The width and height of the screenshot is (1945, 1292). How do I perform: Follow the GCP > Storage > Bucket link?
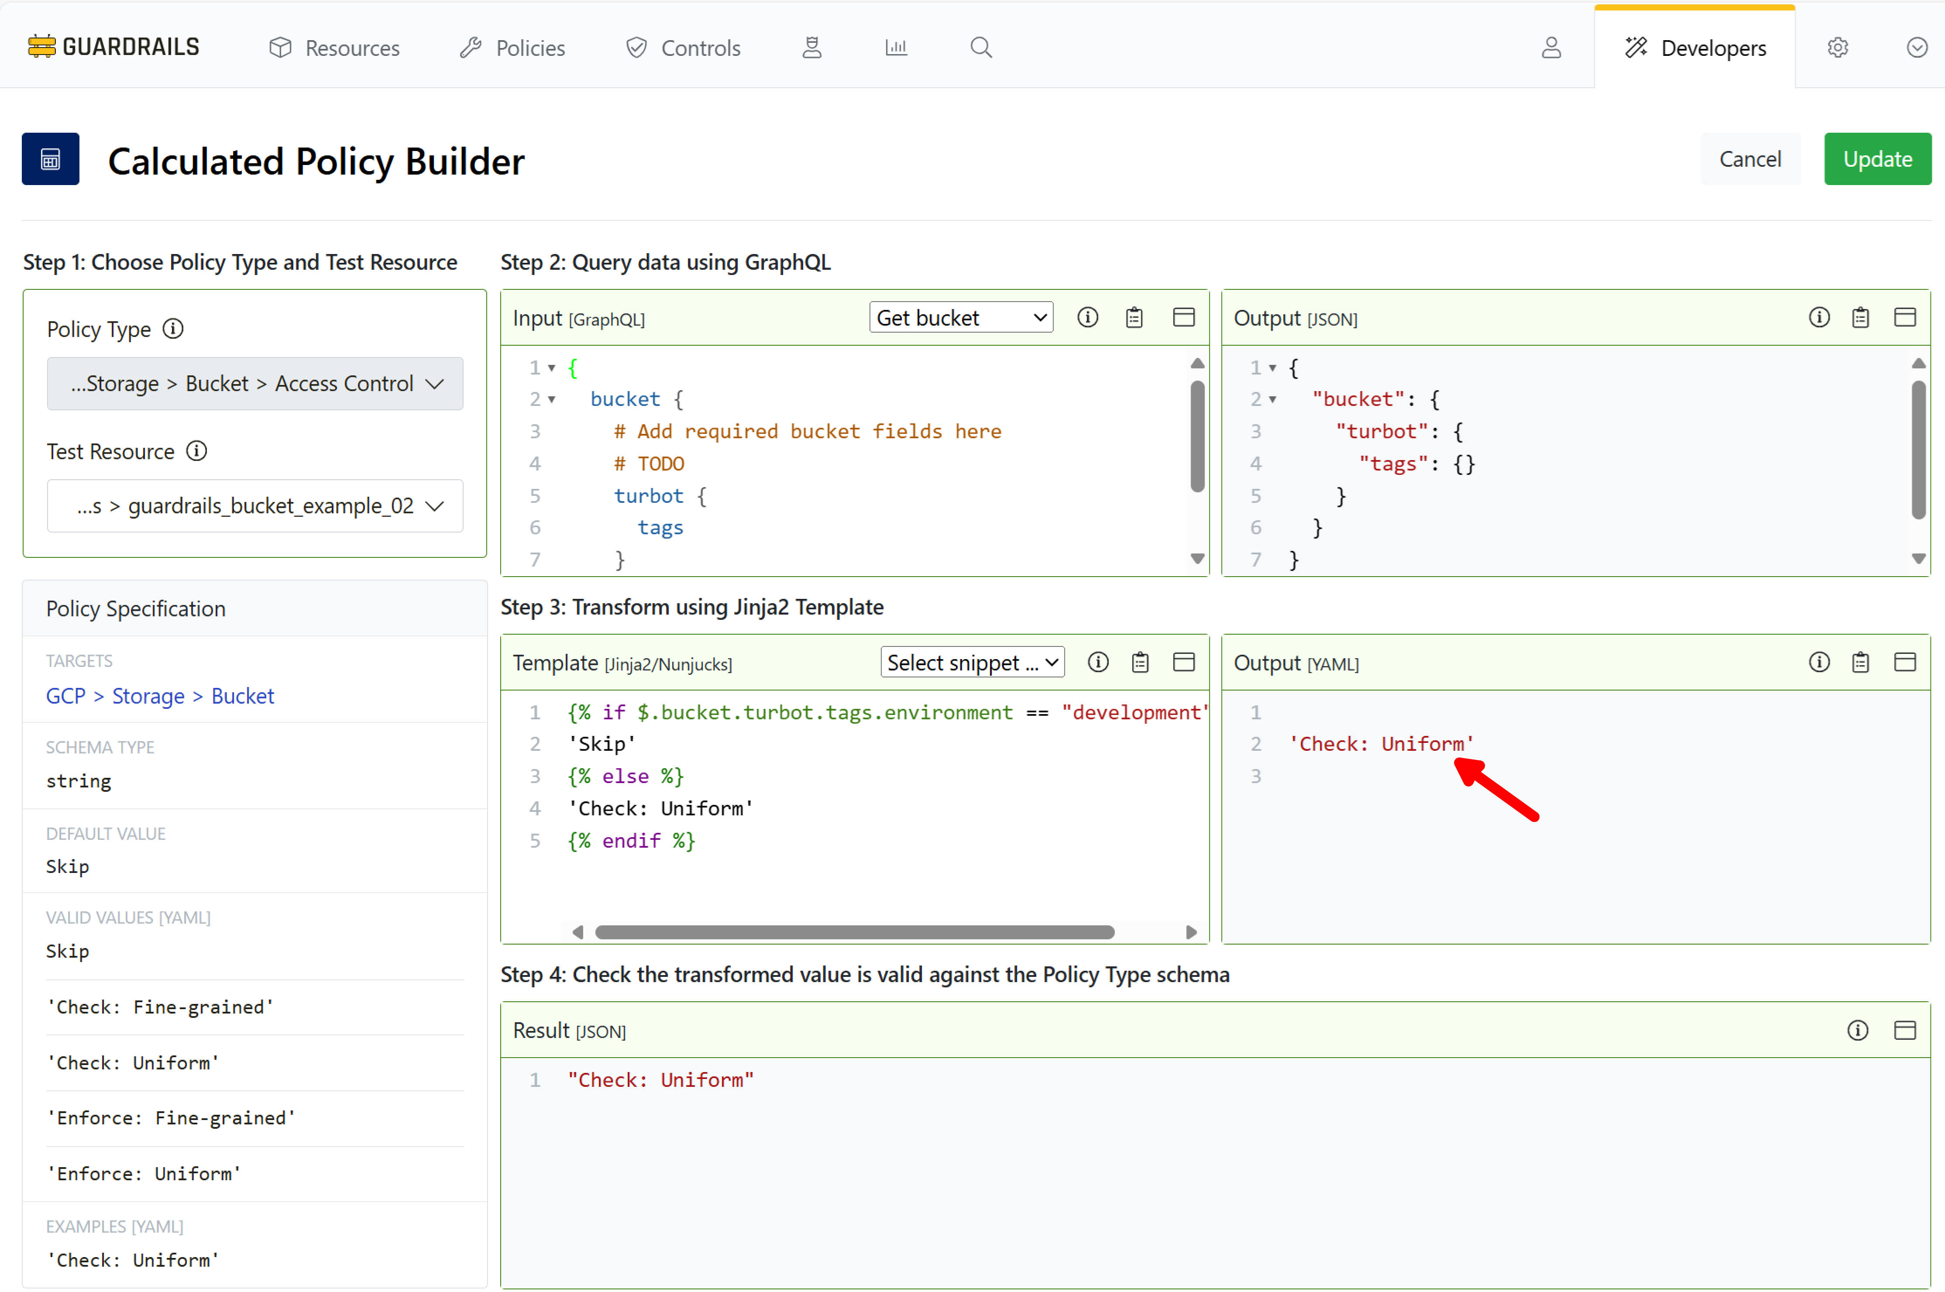[160, 695]
